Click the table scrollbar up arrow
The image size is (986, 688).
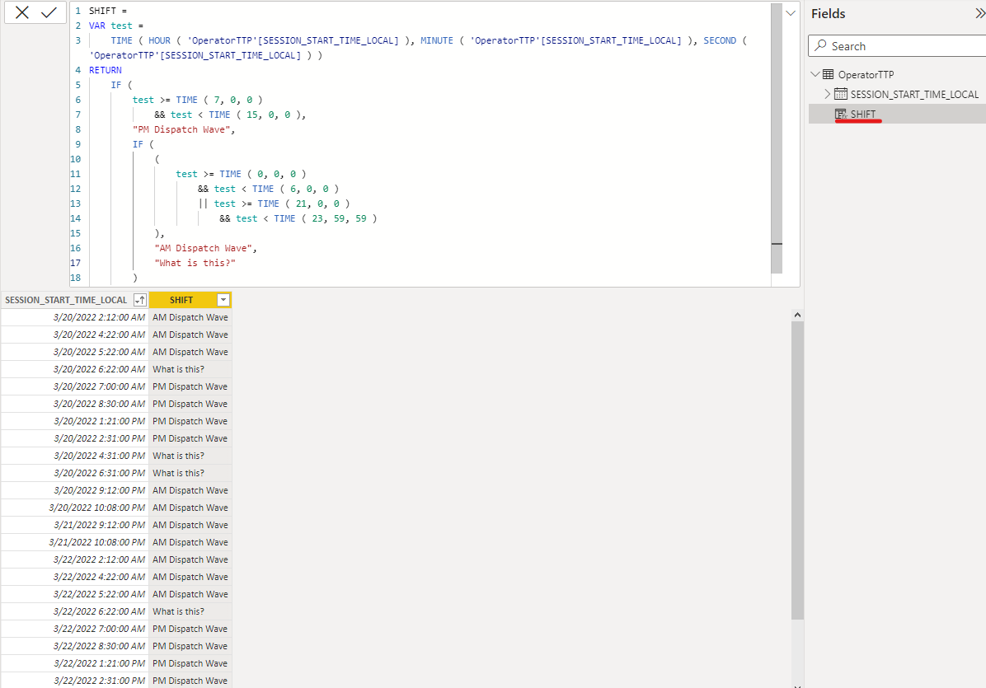(797, 315)
